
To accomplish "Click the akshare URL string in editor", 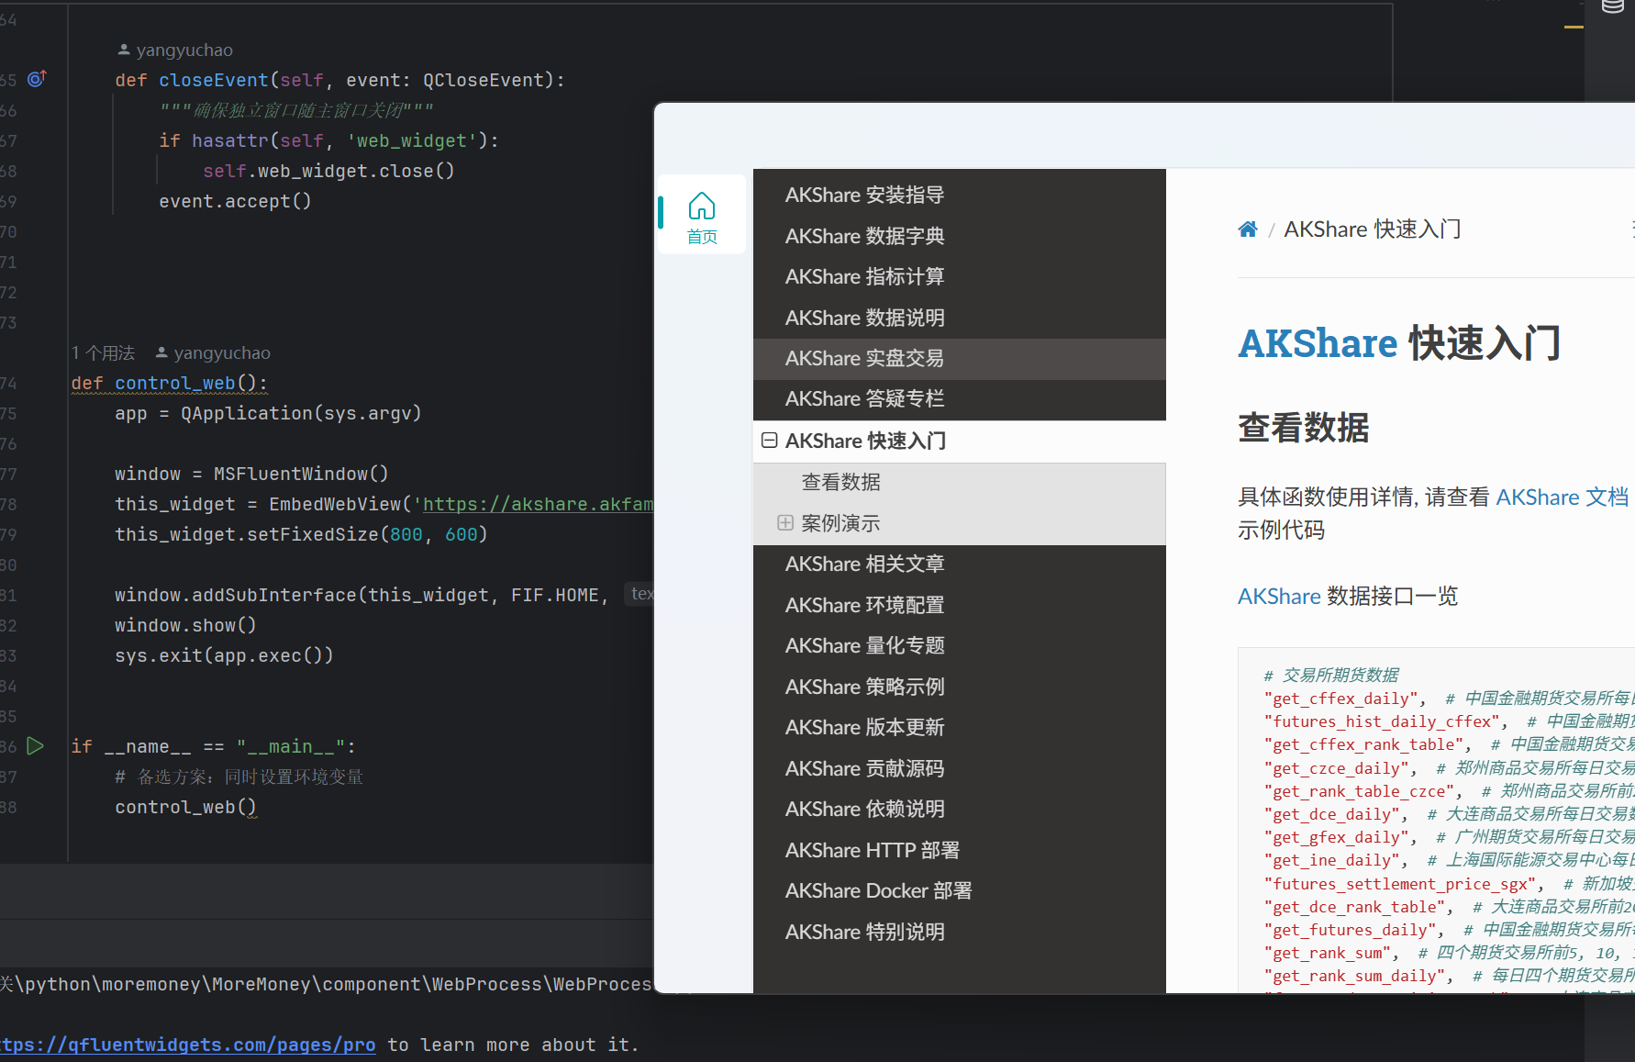I will click(538, 504).
